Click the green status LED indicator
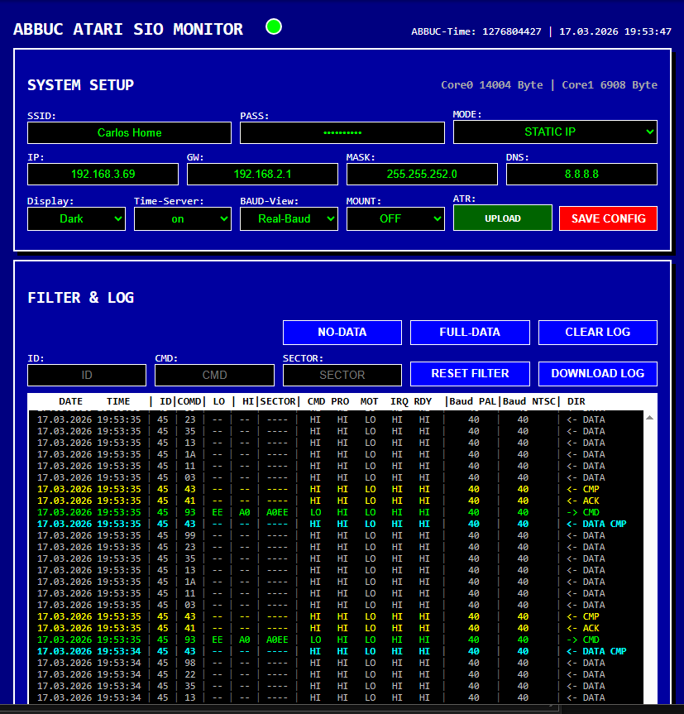The width and height of the screenshot is (684, 714). click(274, 26)
